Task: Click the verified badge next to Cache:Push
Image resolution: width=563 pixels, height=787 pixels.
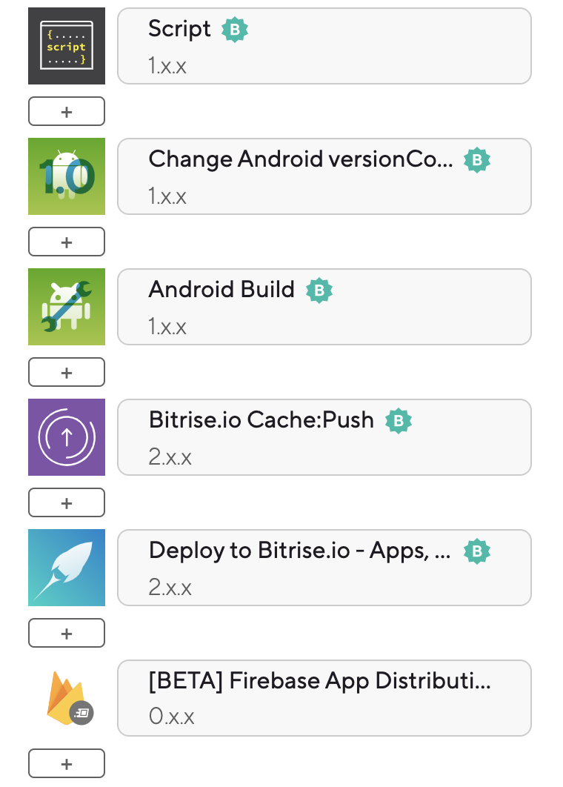Action: point(399,421)
